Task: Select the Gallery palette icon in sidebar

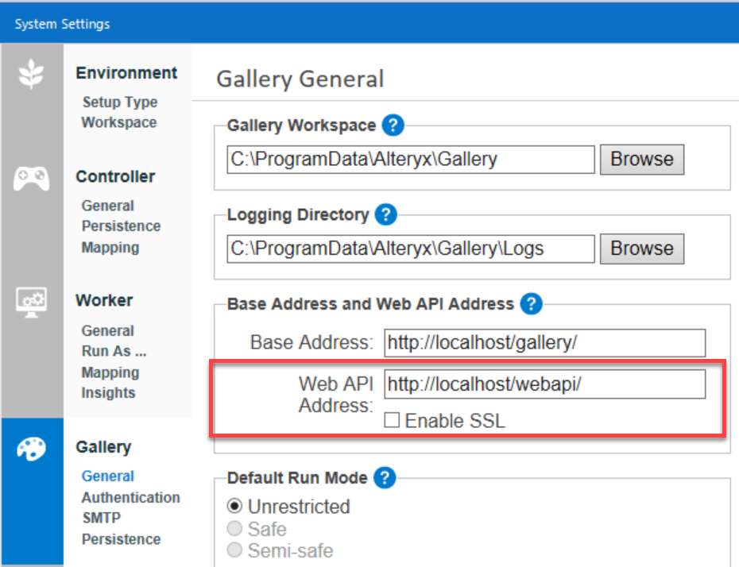Action: [31, 448]
